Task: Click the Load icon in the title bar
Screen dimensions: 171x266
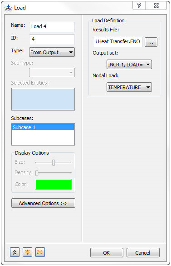Action: tap(8, 8)
